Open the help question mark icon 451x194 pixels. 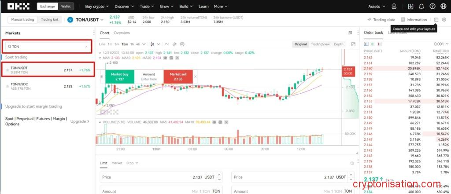432,7
